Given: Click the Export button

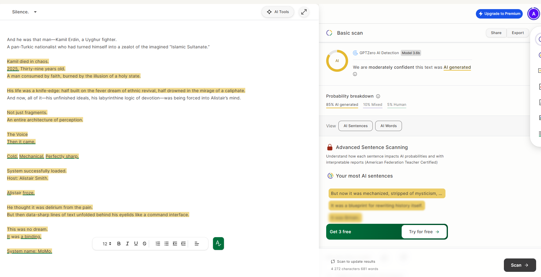Looking at the screenshot, I should click(x=518, y=33).
